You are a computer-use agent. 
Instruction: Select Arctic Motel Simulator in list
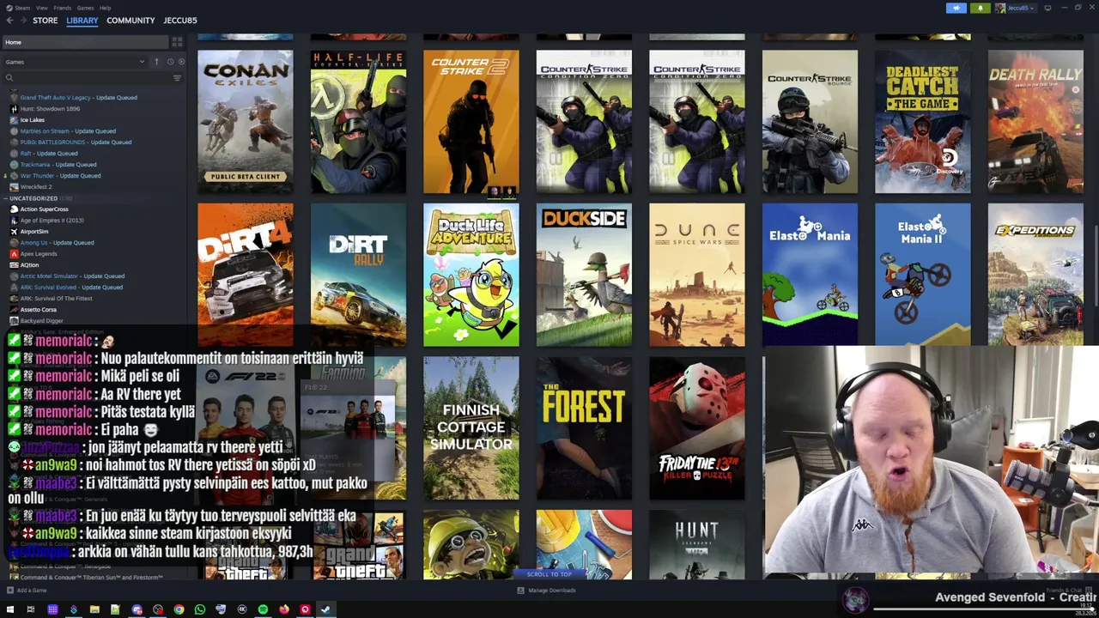(x=72, y=276)
